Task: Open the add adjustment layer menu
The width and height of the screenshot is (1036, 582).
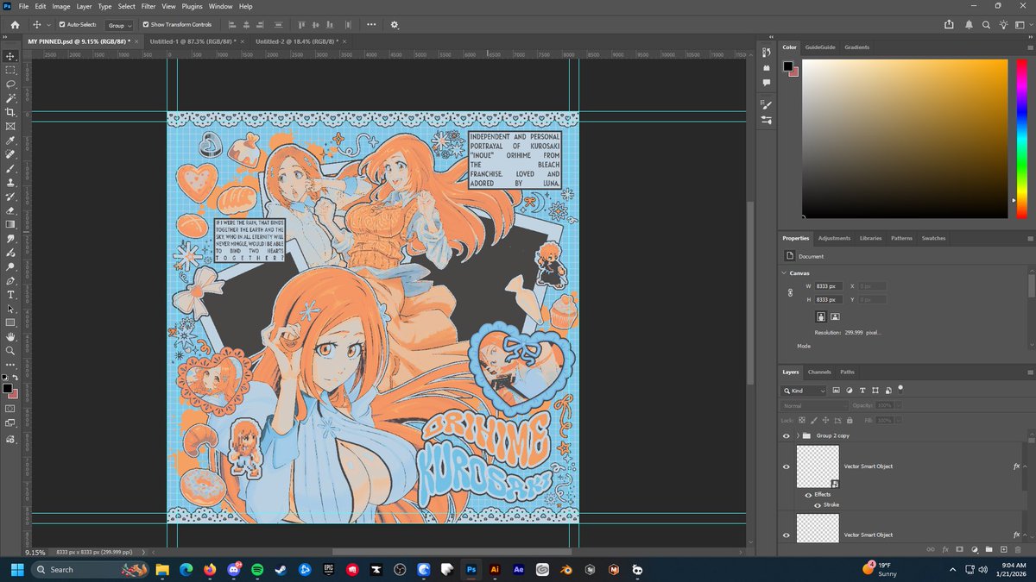Action: point(974,549)
